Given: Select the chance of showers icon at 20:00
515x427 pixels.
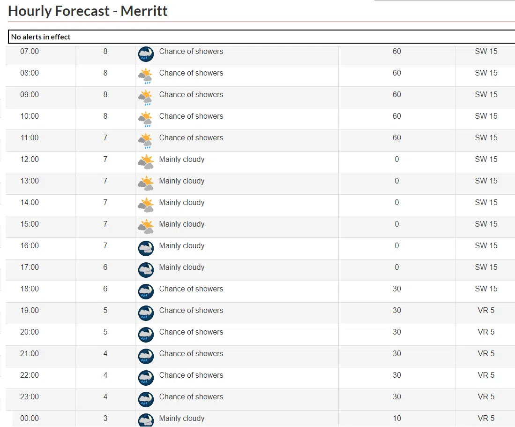Looking at the screenshot, I should [146, 335].
